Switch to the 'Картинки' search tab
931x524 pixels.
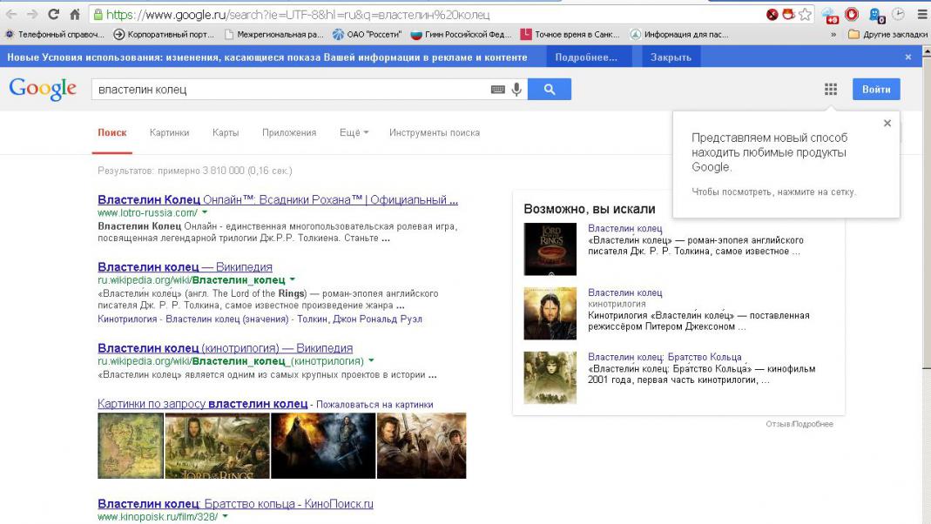[x=169, y=133]
